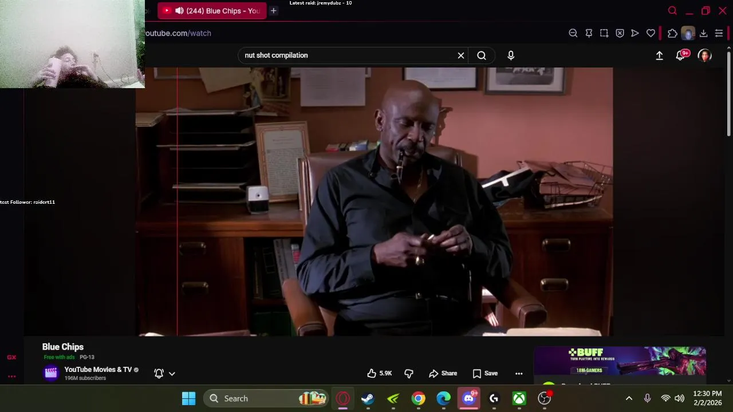Open Xbox app from the taskbar
The image size is (733, 412).
(519, 398)
